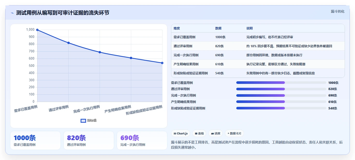Screen dimensions: 355x160
Task: Open the Chart.js tag chip
Action: tap(181, 133)
